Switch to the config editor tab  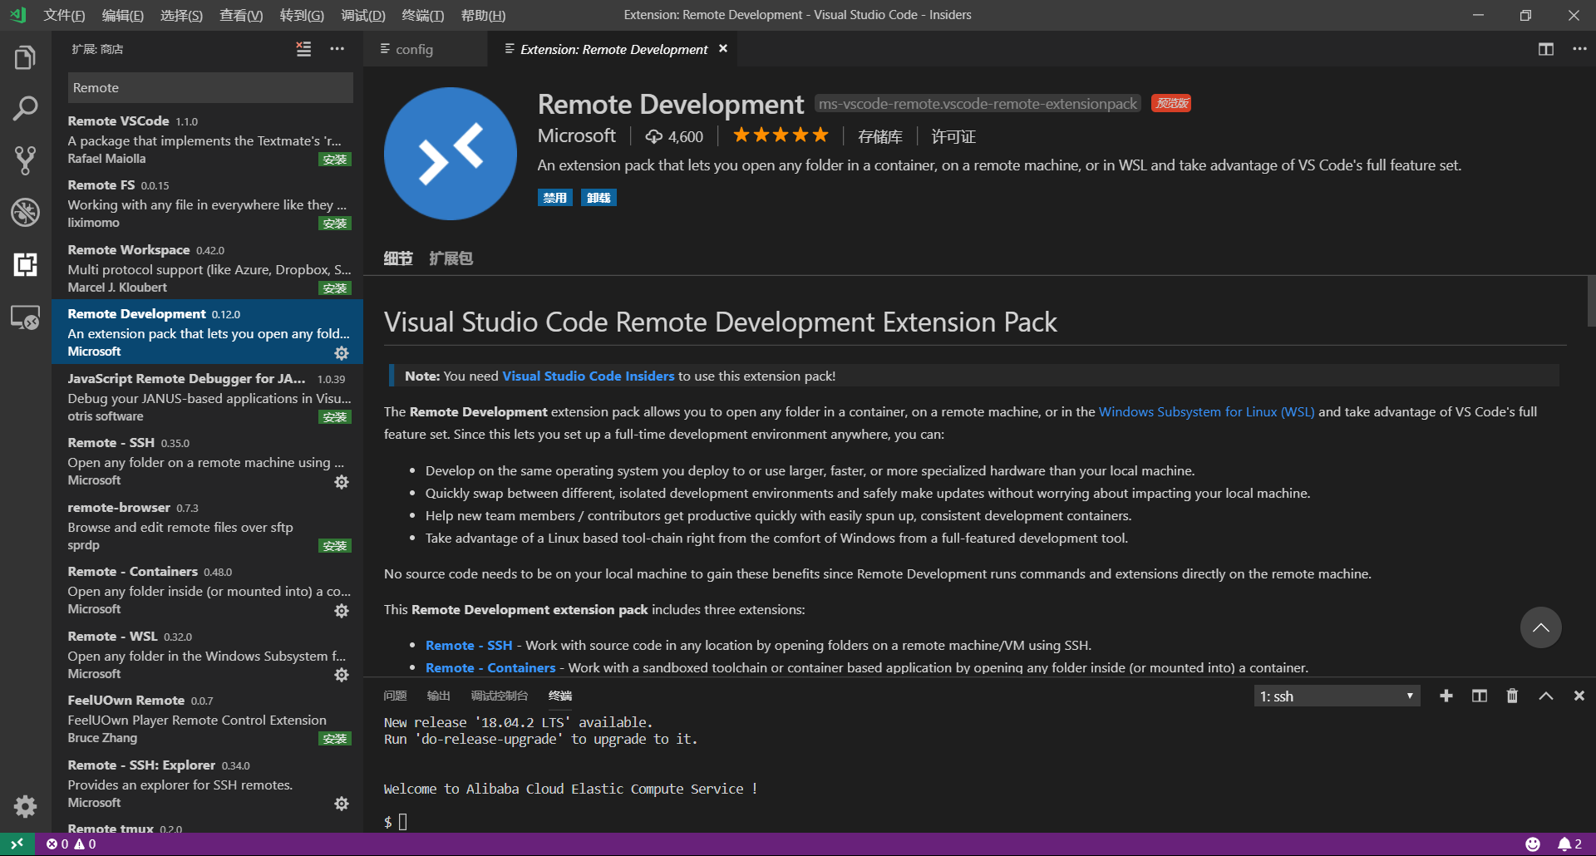[425, 49]
